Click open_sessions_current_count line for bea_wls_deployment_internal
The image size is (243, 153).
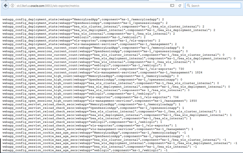pyautogui.click(x=119, y=58)
